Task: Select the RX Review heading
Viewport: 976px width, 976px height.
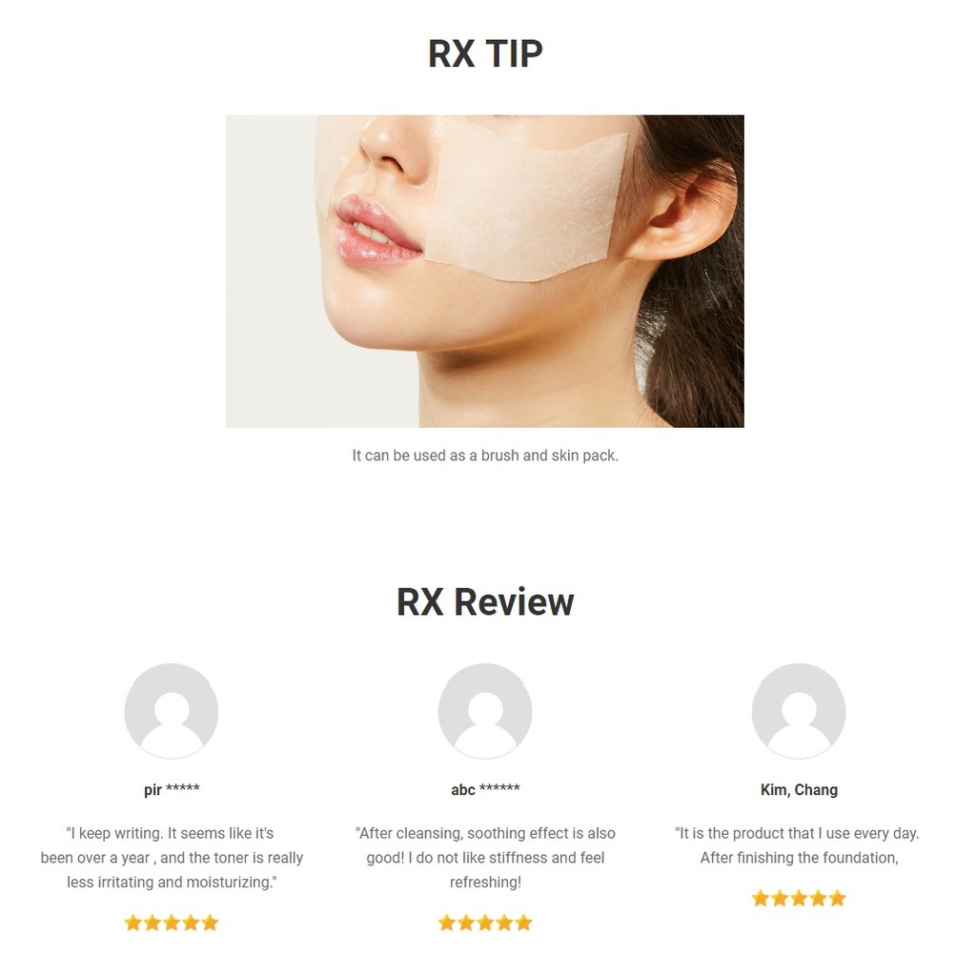Action: [x=485, y=602]
